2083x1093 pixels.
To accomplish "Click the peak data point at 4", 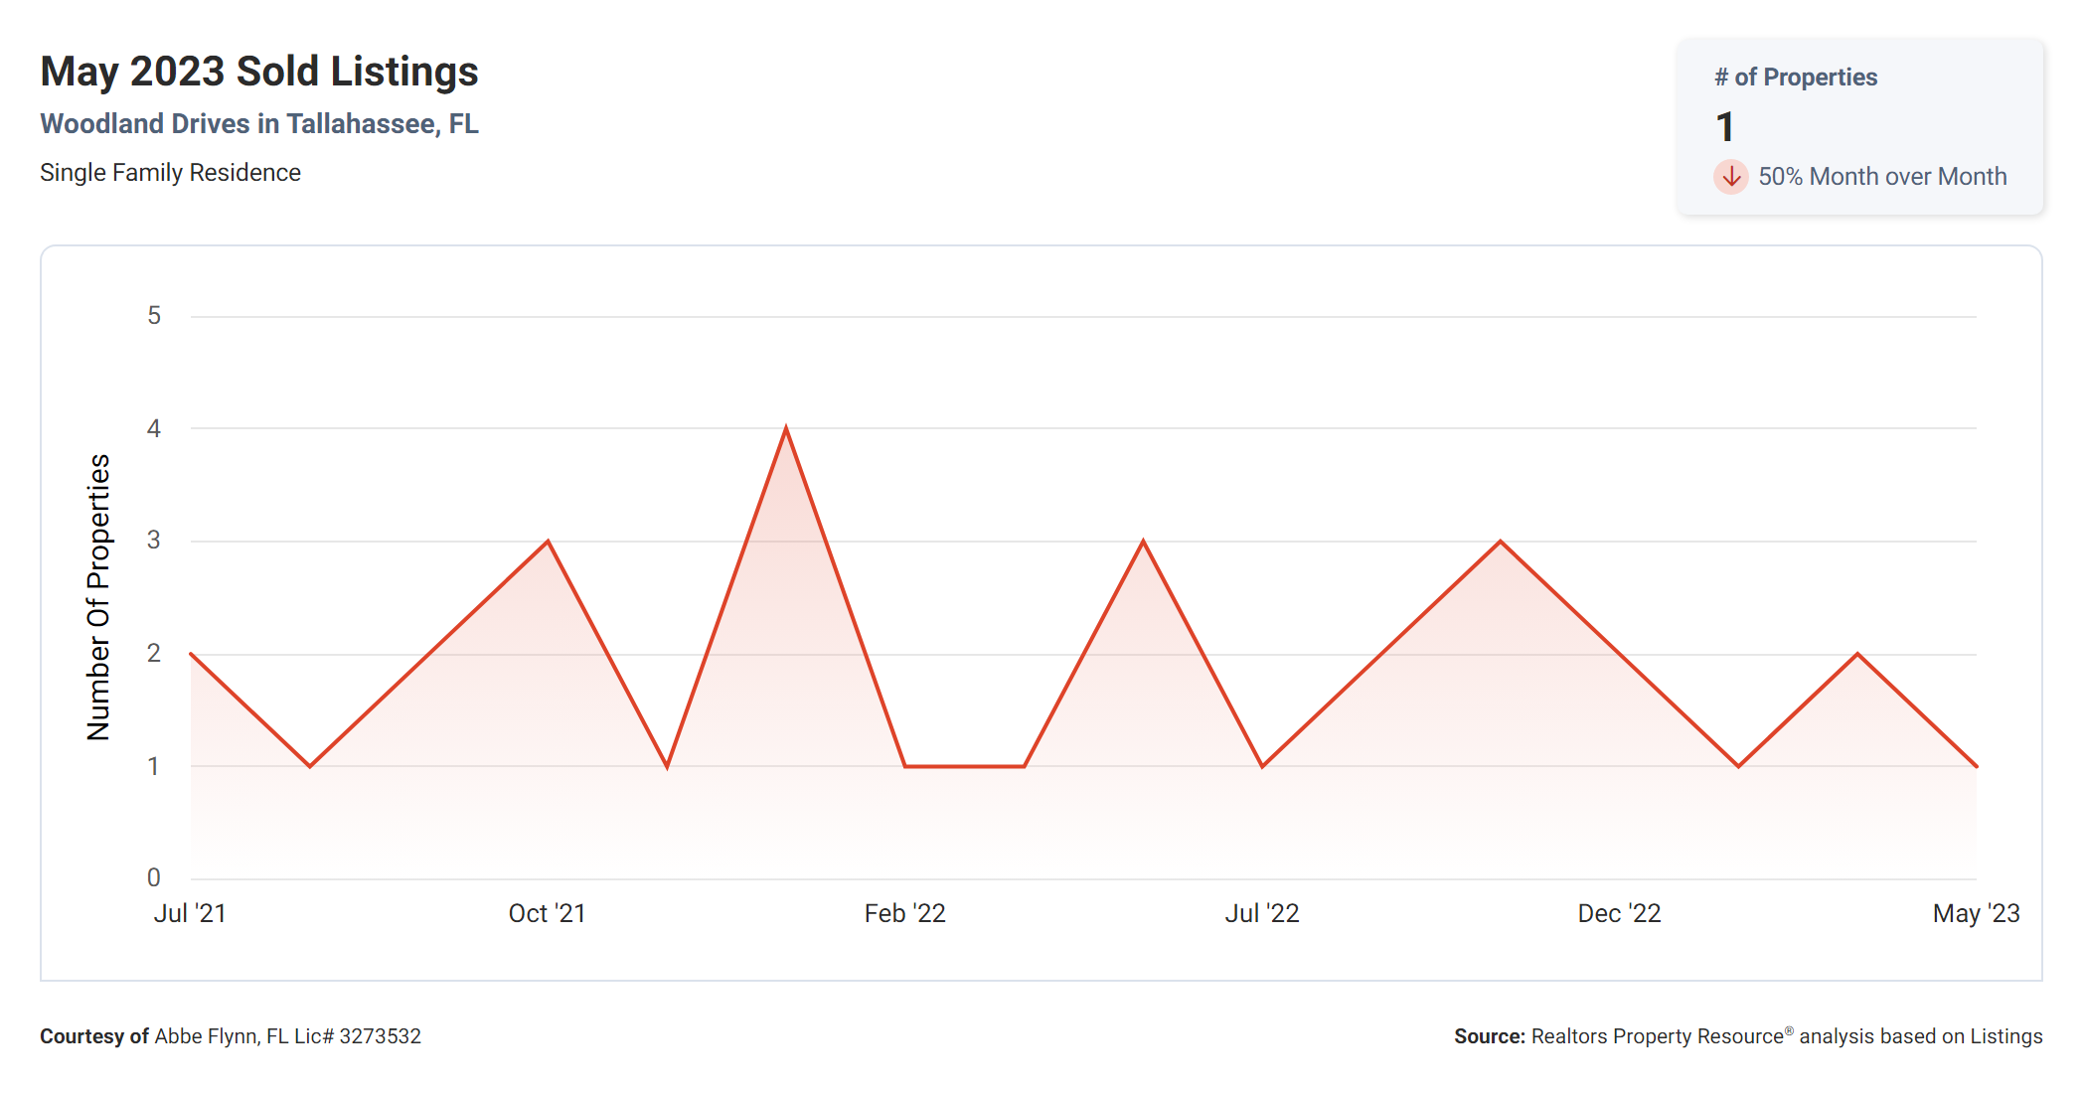I will point(786,428).
